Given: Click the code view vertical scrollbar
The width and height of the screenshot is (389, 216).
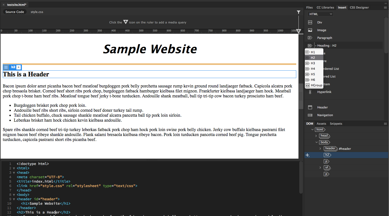Looking at the screenshot, I should click(301, 177).
